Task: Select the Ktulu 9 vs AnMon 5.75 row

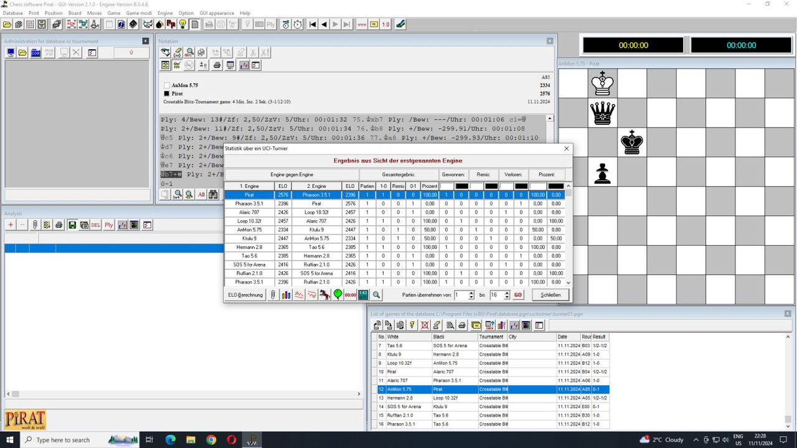Action: (395, 238)
